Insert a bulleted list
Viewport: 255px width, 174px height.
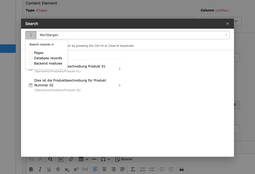152,169
